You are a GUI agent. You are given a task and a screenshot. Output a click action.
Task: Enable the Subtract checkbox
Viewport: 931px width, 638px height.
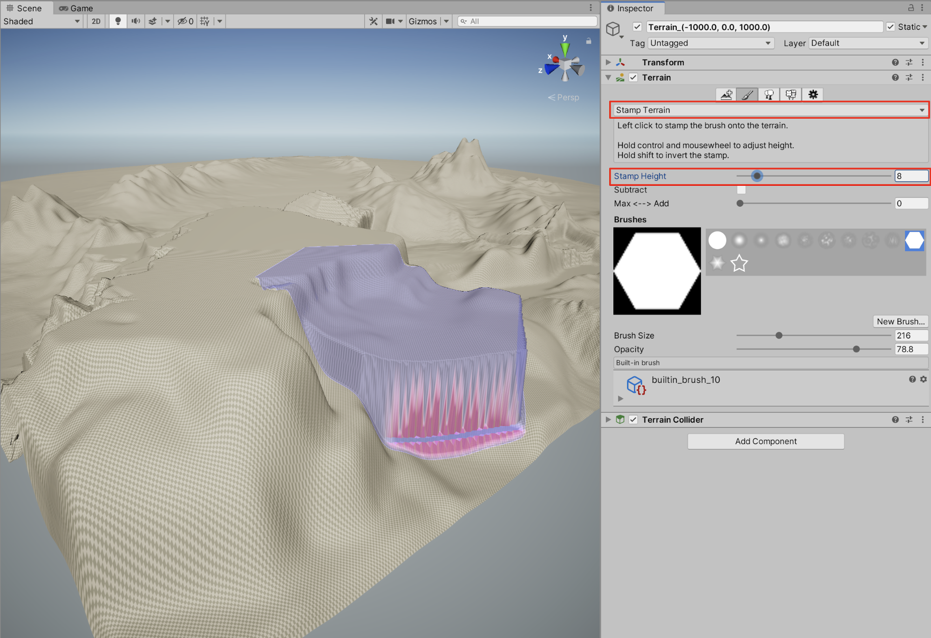click(741, 190)
